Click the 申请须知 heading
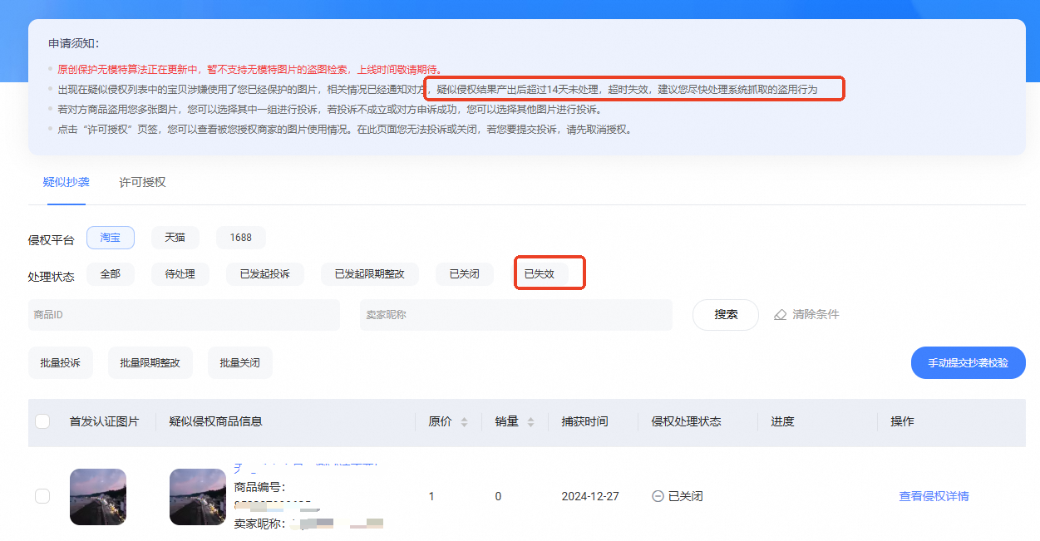This screenshot has height=541, width=1040. 73,43
